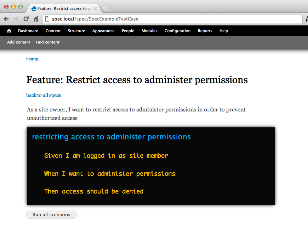This screenshot has height=225, width=308.
Task: Click the Drupal favicon on tab
Action: tap(34, 8)
